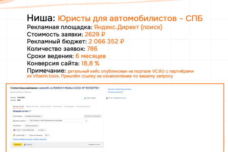Click the budget value 2 066 352 ₽

pos(106,41)
